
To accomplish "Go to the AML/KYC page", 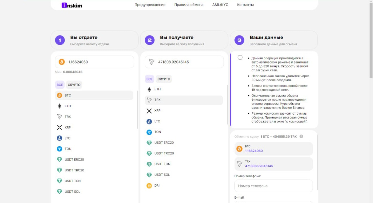I will point(220,5).
